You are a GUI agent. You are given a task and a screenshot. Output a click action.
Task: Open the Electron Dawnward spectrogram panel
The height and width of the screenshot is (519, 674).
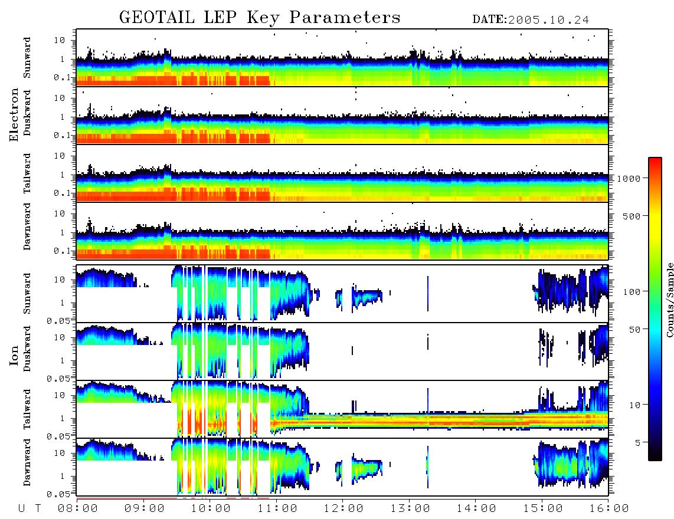(x=342, y=231)
